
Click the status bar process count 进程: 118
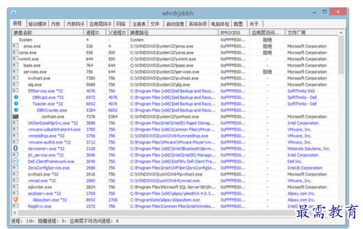pos(22,221)
